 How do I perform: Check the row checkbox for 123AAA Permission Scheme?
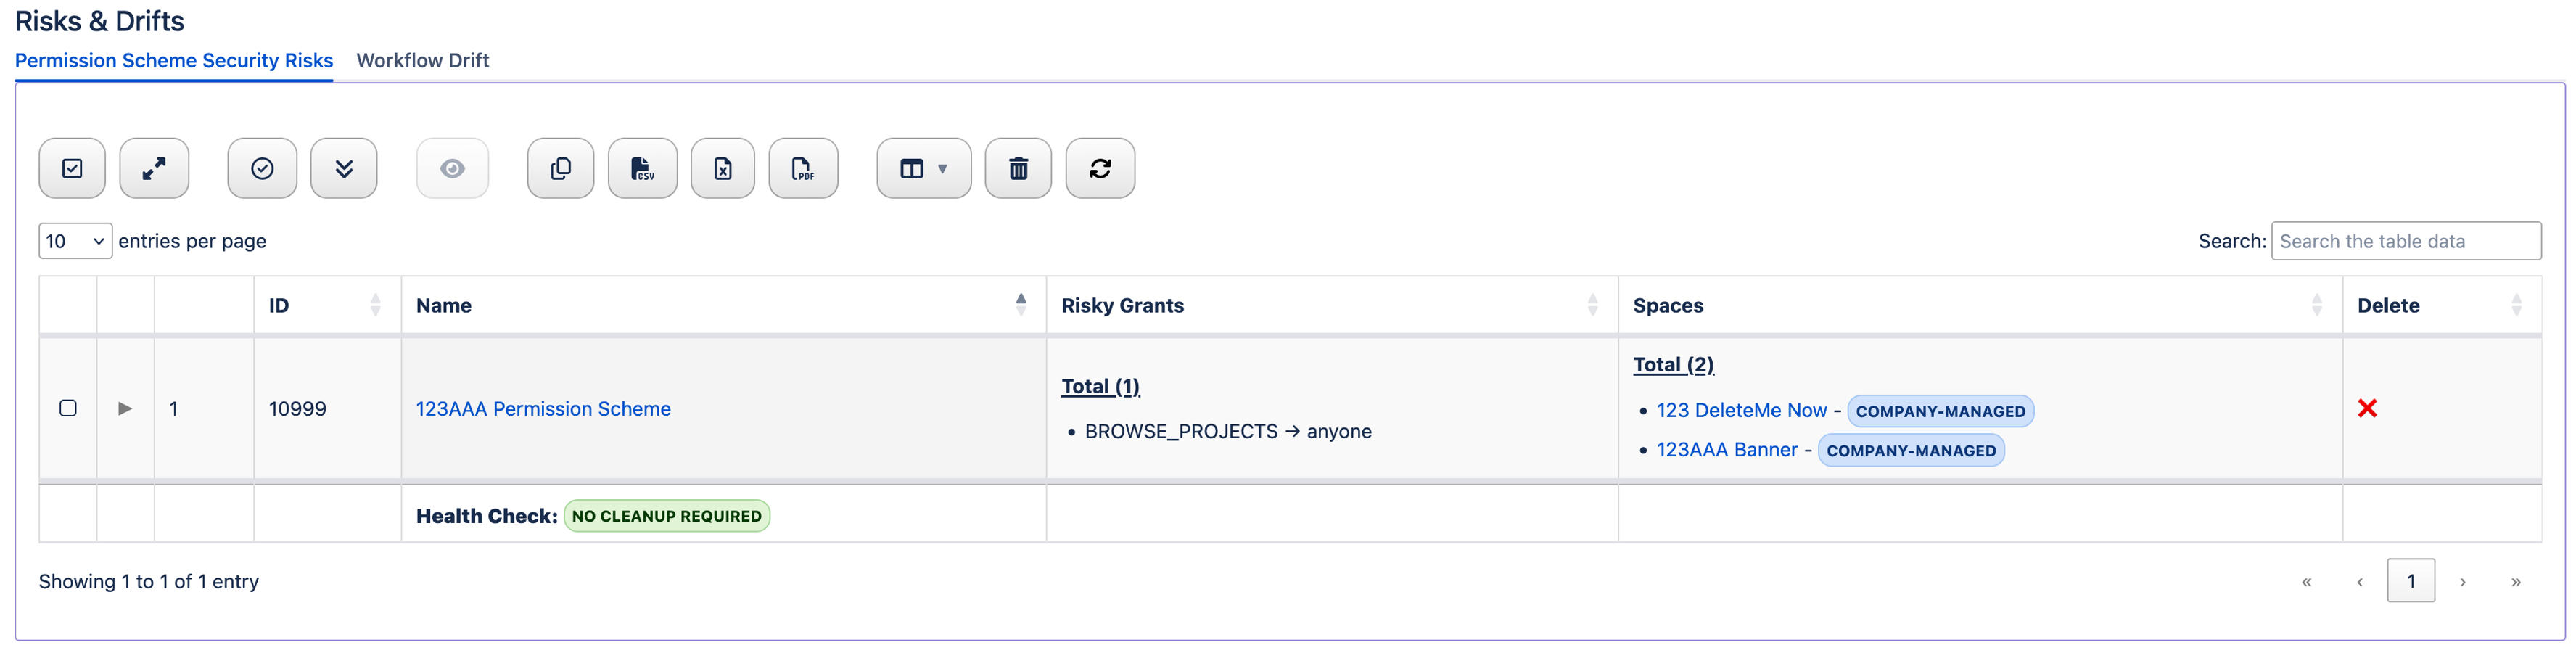pyautogui.click(x=67, y=408)
